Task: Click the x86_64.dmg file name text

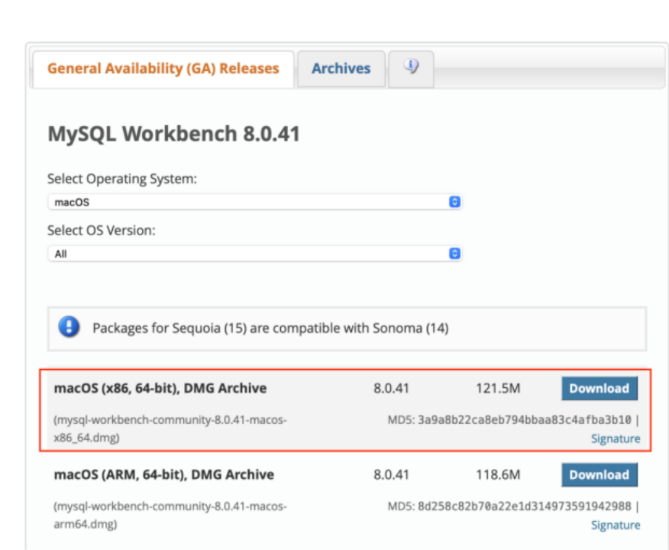Action: [170, 429]
